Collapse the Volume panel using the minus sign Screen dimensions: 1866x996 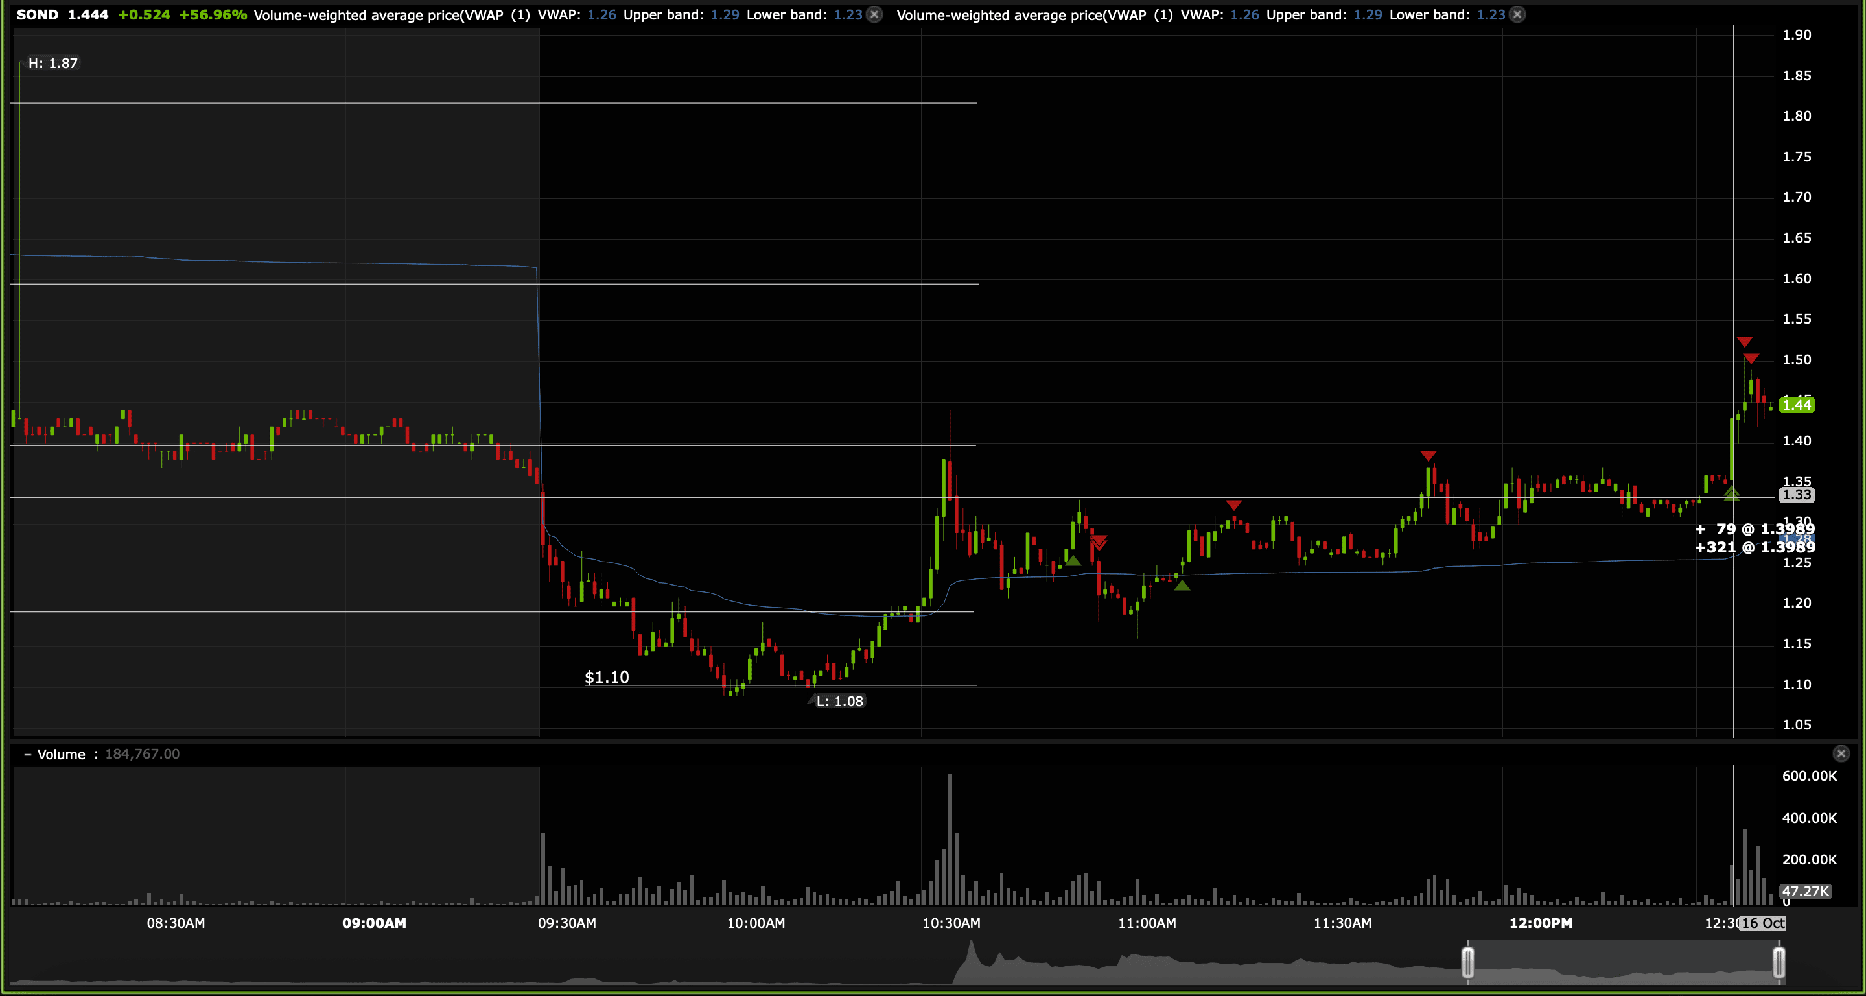pyautogui.click(x=27, y=755)
